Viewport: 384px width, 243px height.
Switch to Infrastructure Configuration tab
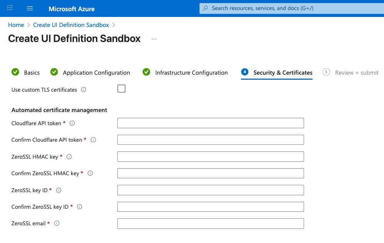(185, 72)
